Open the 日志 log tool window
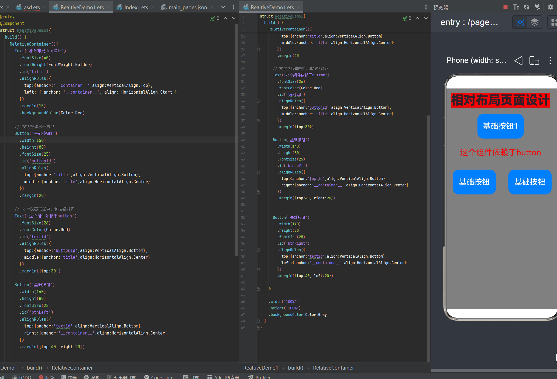 pyautogui.click(x=191, y=377)
